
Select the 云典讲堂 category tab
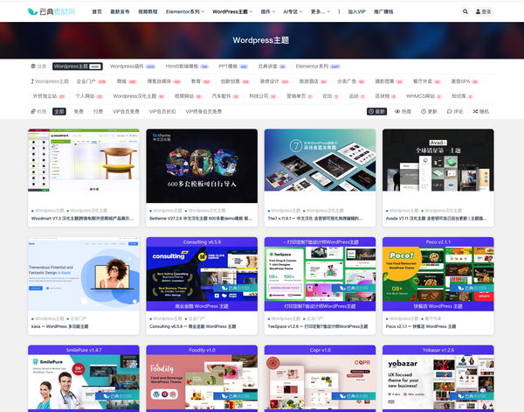coord(272,66)
